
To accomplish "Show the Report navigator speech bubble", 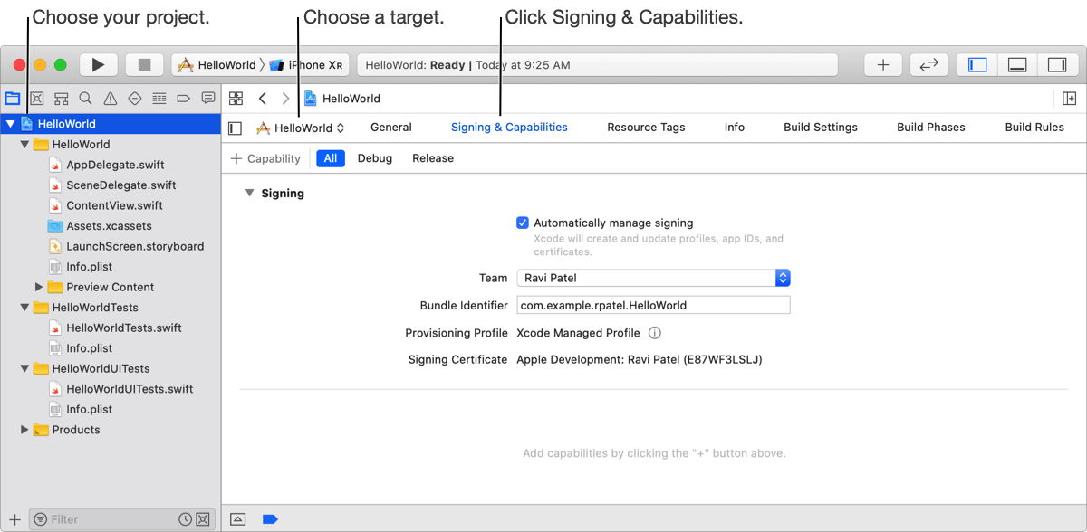I will pyautogui.click(x=207, y=98).
